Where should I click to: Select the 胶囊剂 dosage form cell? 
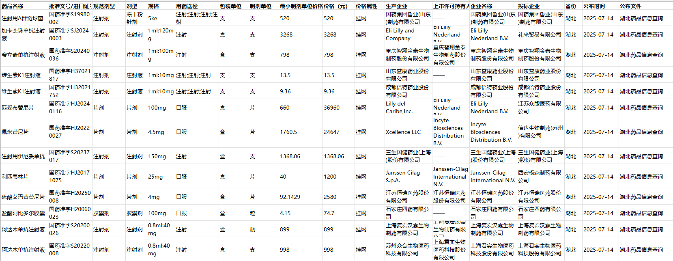coord(136,213)
